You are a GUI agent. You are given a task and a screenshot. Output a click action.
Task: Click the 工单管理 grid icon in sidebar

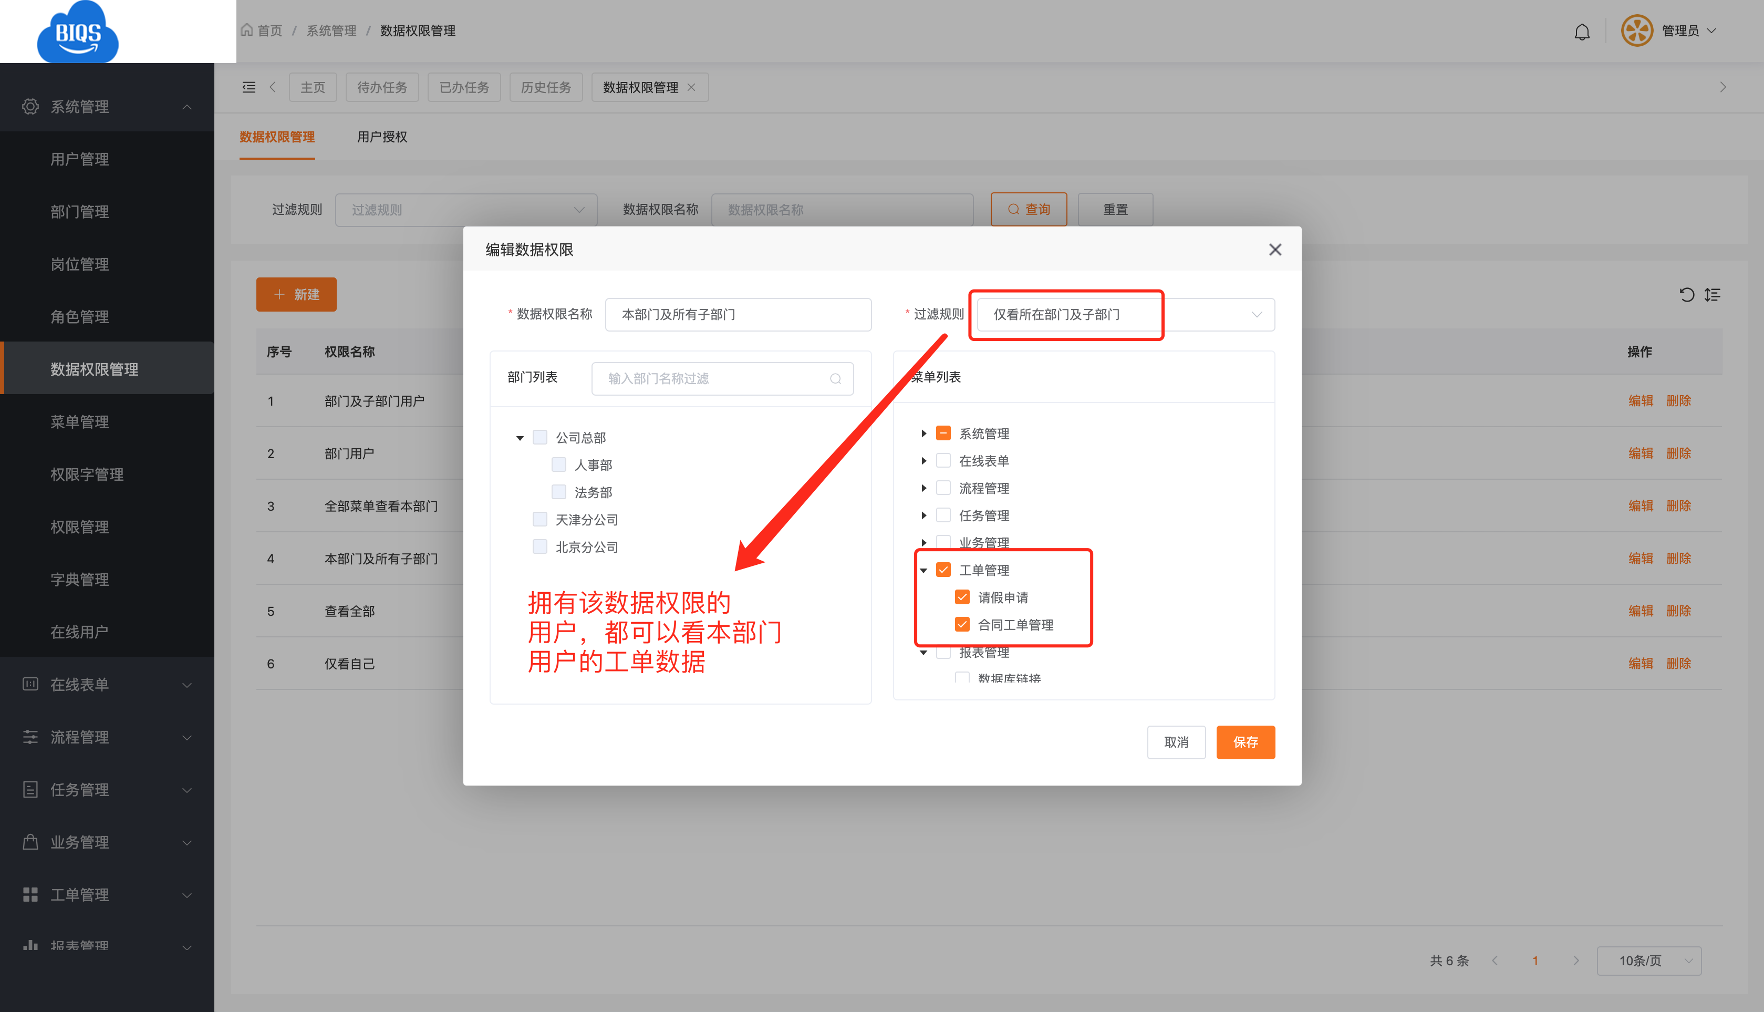(30, 894)
